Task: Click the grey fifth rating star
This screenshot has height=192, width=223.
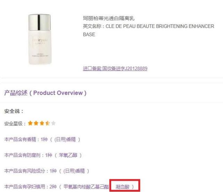Action: click(53, 123)
